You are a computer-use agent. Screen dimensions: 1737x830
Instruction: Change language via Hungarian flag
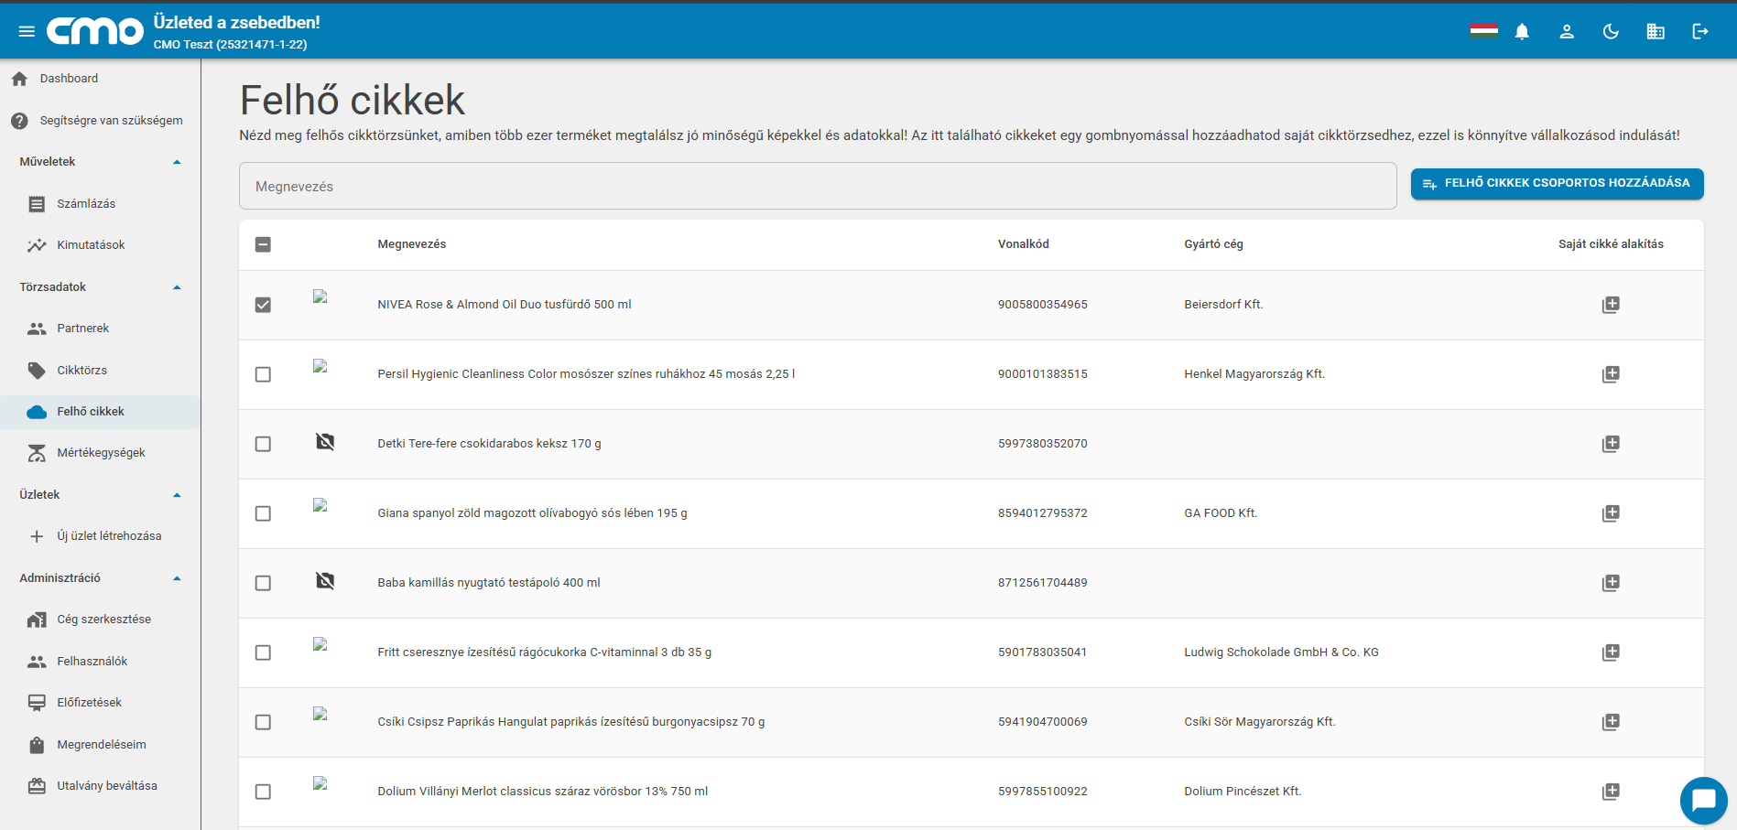pos(1484,31)
